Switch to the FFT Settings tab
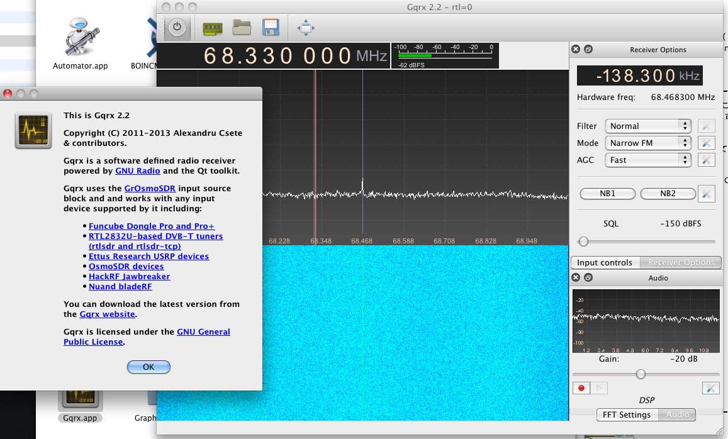This screenshot has width=728, height=439. (x=627, y=415)
